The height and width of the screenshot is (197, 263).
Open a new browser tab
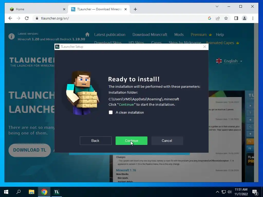tap(135, 9)
